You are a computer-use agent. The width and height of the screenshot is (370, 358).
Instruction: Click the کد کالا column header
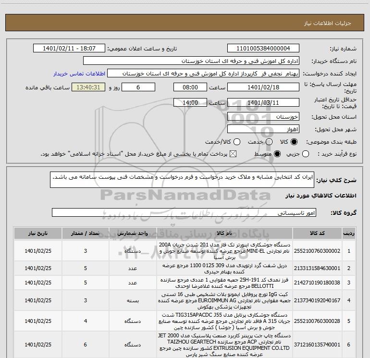click(x=317, y=234)
